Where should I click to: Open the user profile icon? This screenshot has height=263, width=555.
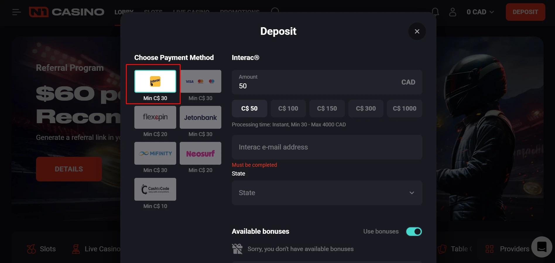tap(453, 12)
